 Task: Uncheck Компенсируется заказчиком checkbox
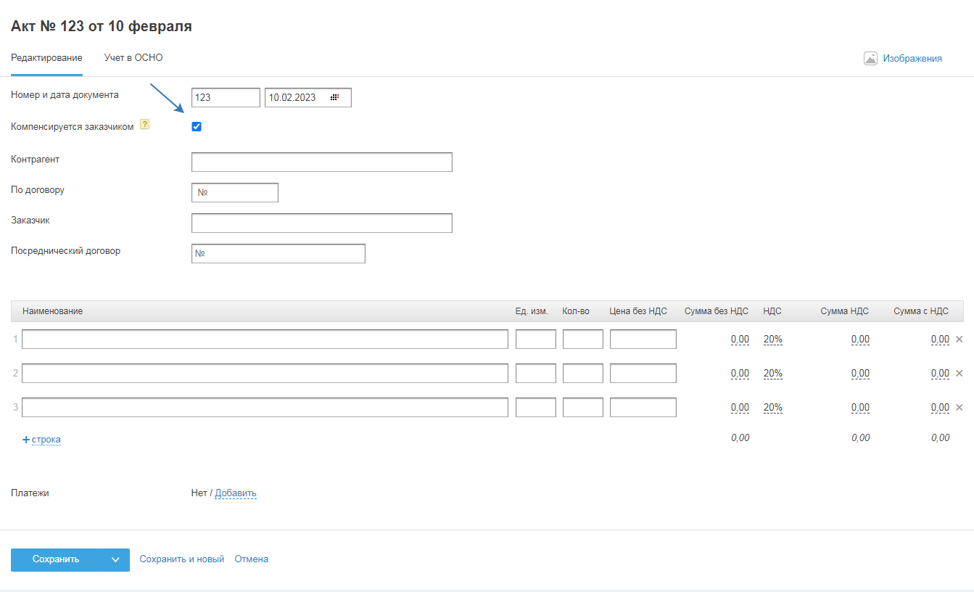pyautogui.click(x=197, y=127)
